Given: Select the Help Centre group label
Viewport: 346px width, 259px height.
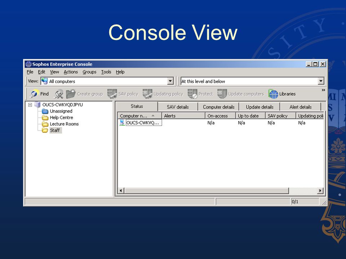Looking at the screenshot, I should coord(62,118).
